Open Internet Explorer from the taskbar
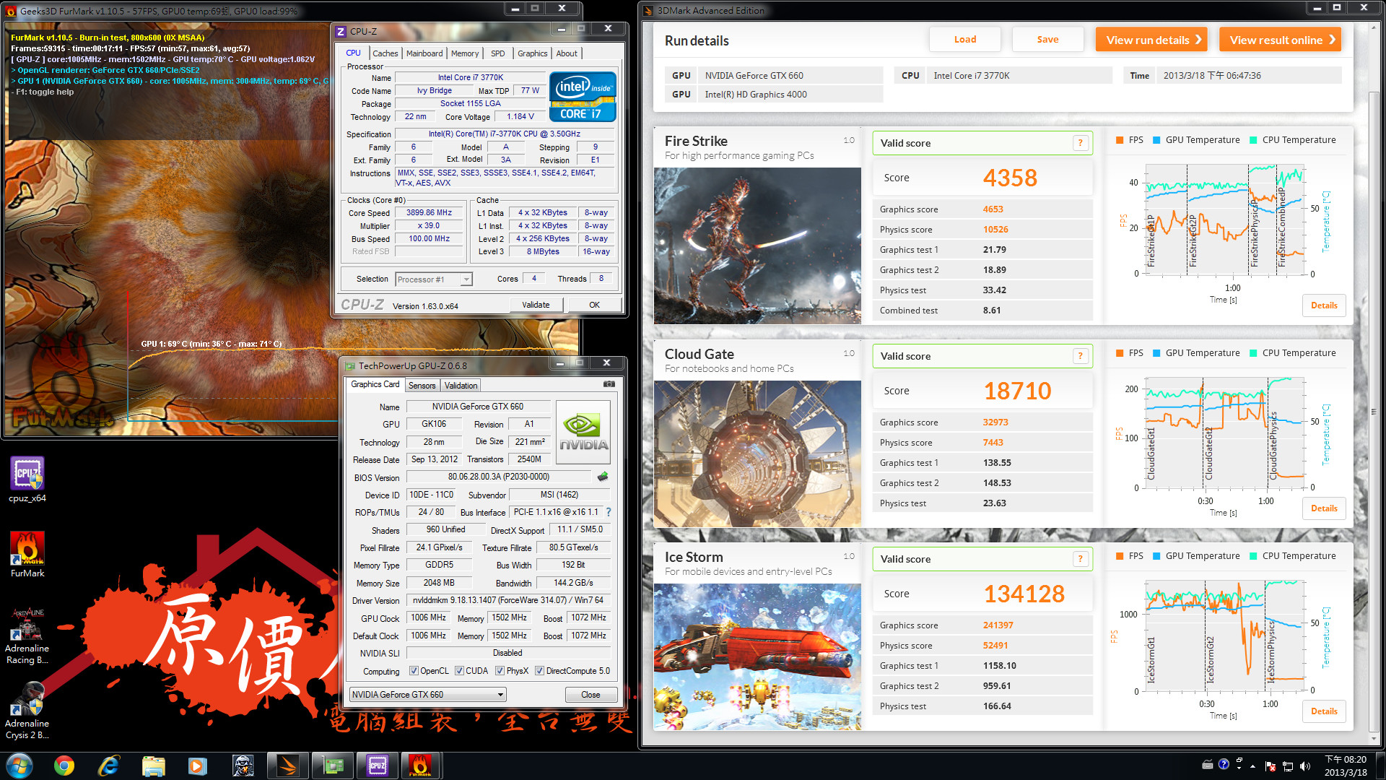 click(x=109, y=766)
